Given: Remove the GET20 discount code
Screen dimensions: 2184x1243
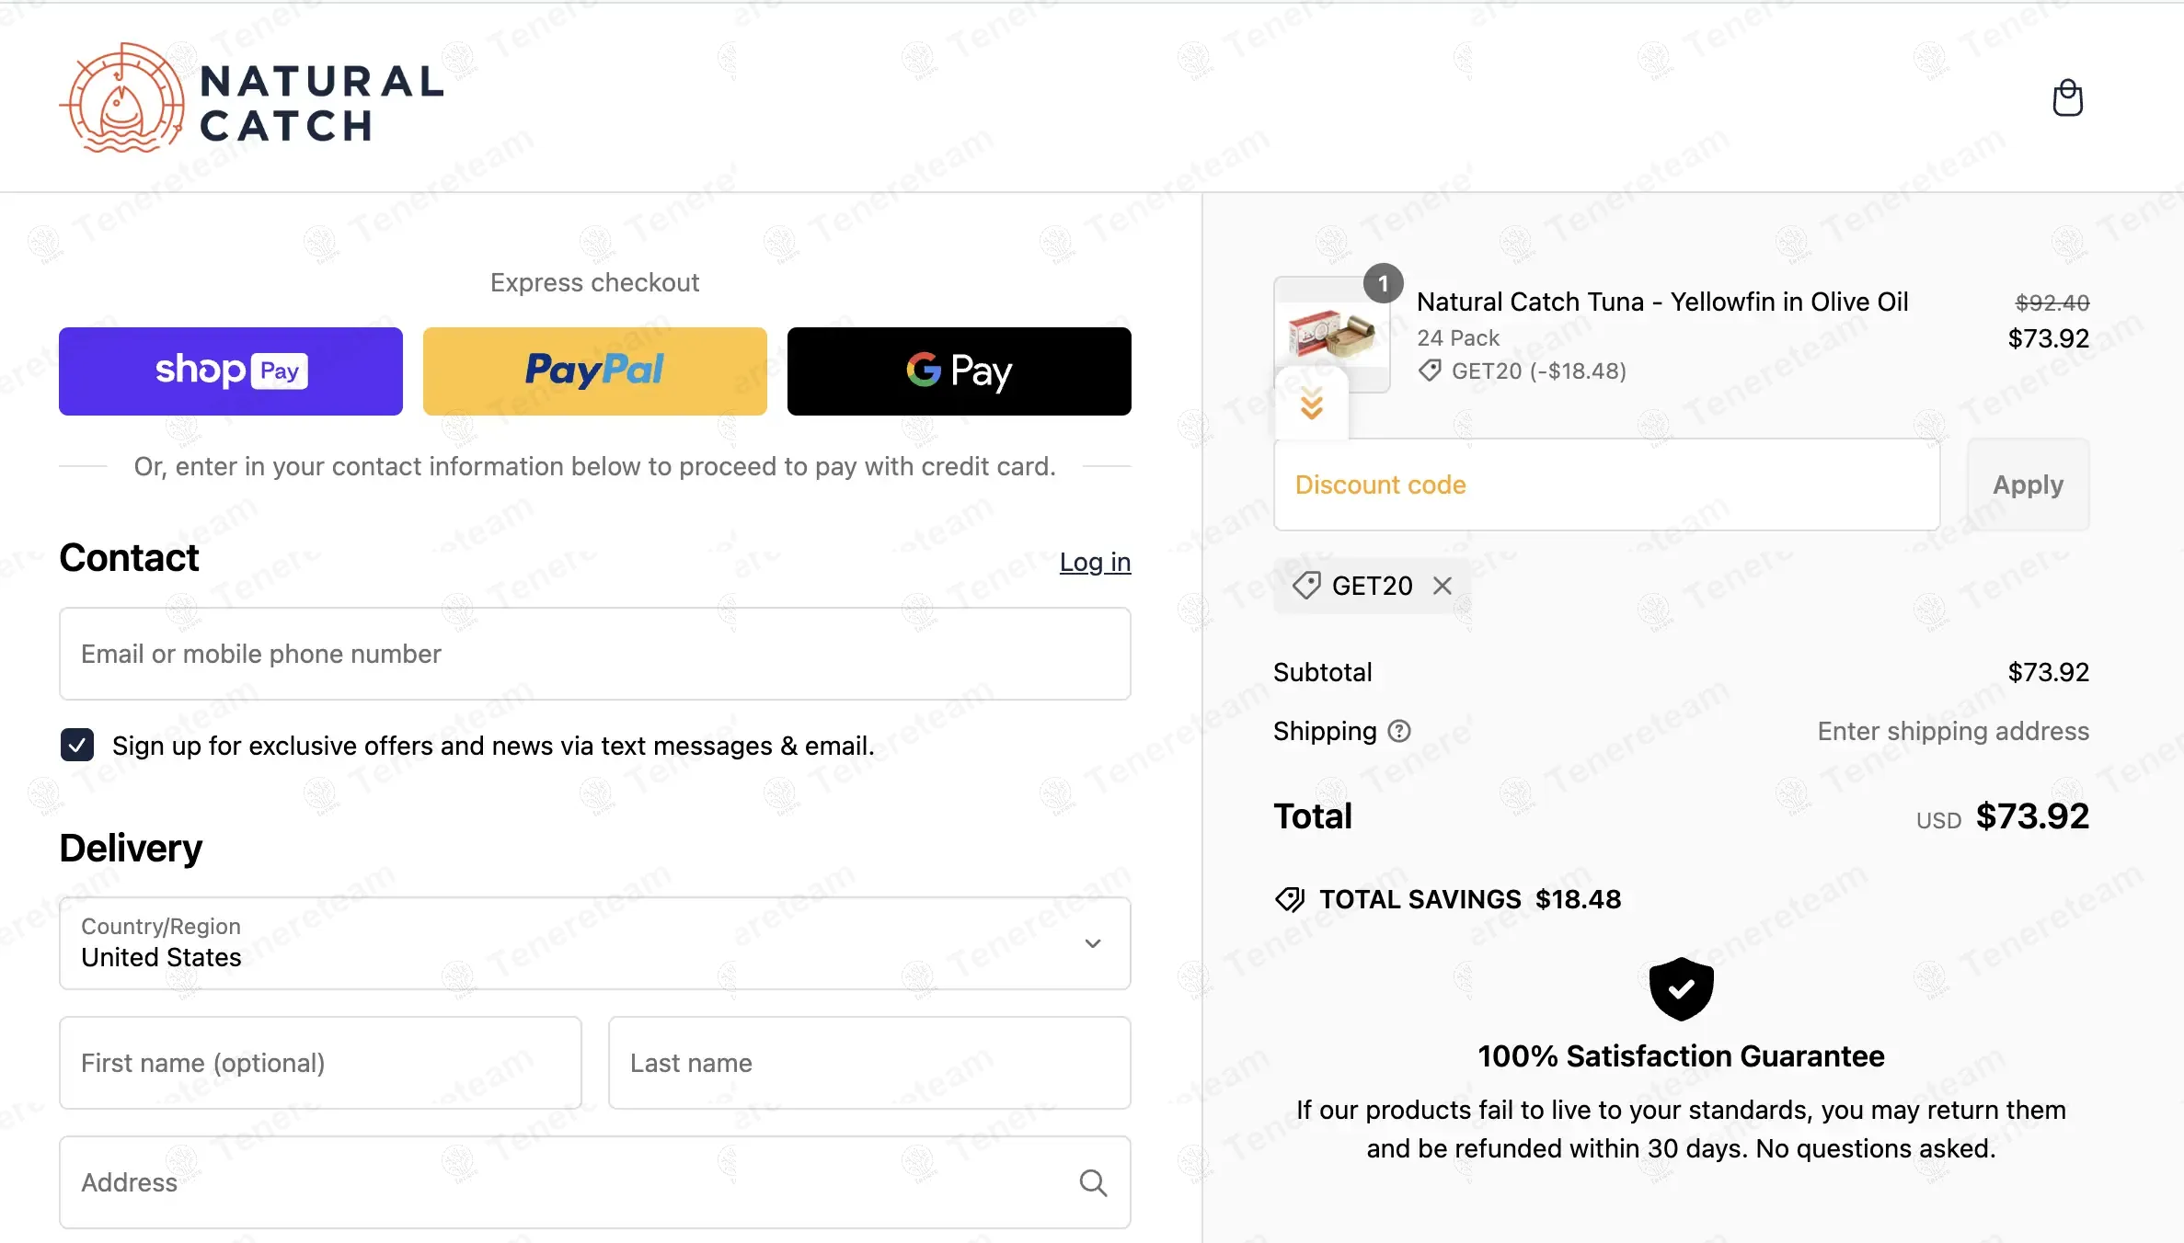Looking at the screenshot, I should (x=1443, y=586).
